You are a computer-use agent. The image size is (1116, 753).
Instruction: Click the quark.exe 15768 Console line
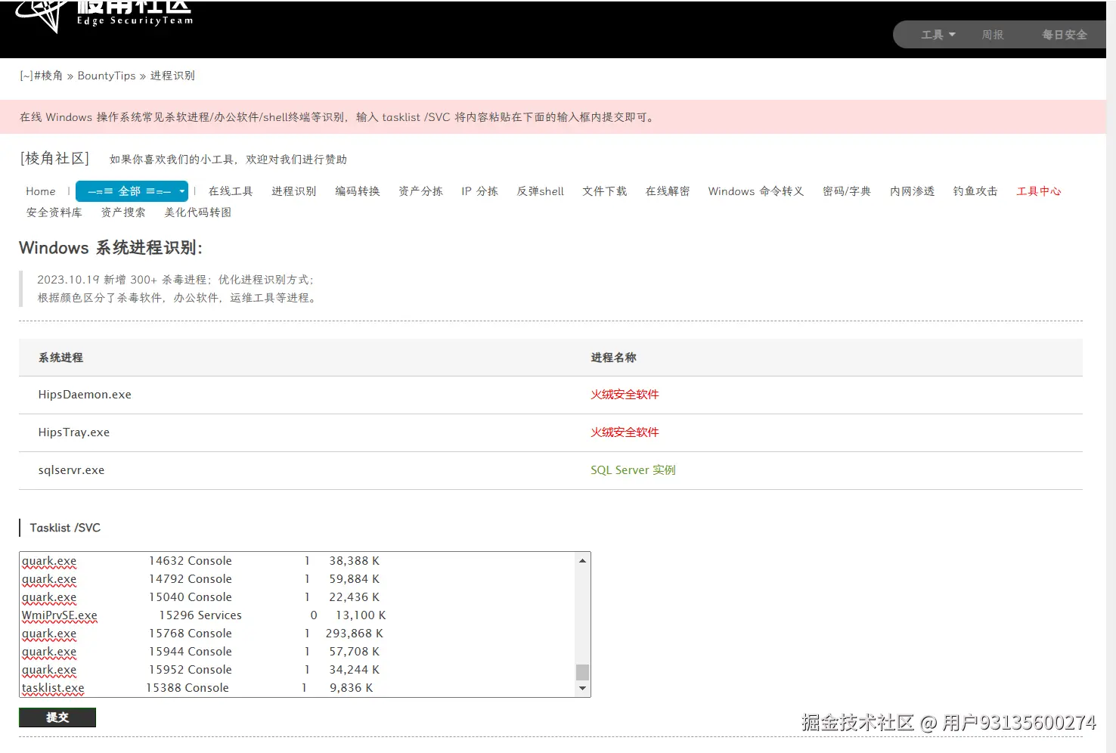click(x=203, y=634)
